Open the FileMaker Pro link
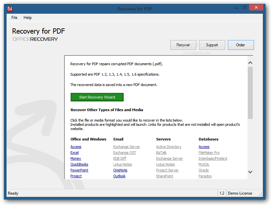 coord(209,153)
